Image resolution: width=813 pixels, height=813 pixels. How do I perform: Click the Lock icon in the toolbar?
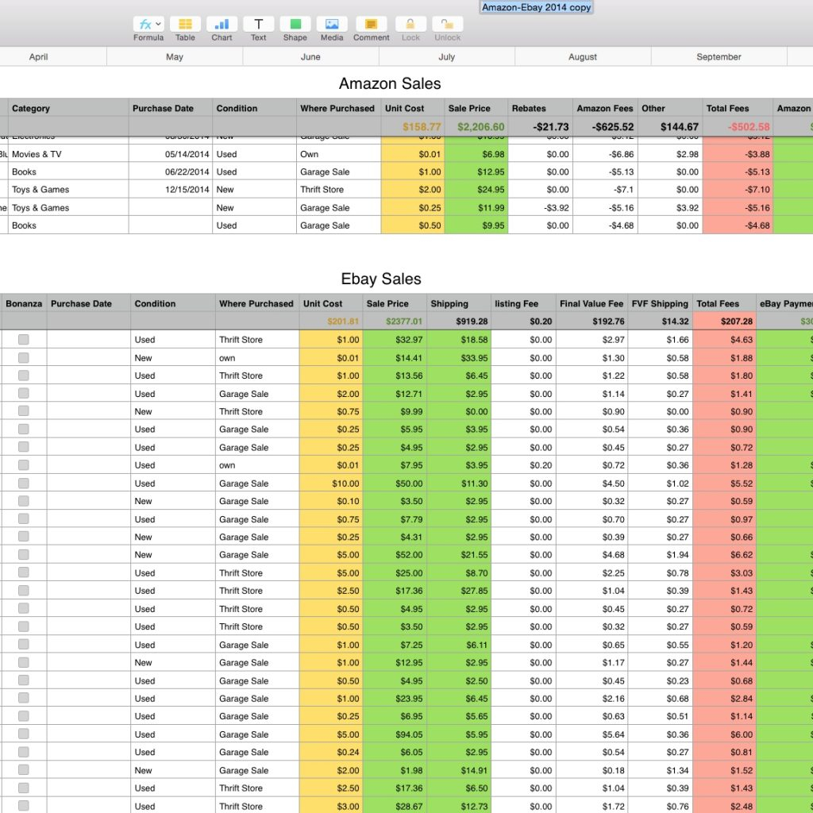point(410,25)
